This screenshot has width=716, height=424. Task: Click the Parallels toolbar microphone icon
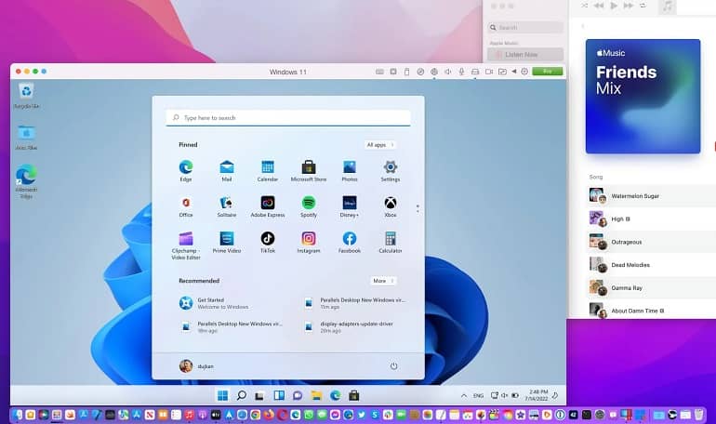click(x=461, y=72)
